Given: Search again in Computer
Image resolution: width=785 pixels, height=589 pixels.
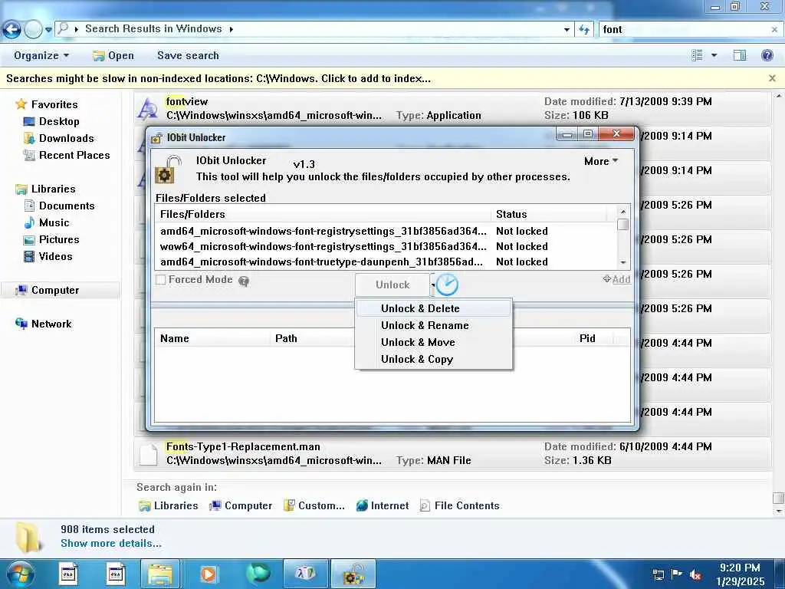Looking at the screenshot, I should click(x=241, y=506).
